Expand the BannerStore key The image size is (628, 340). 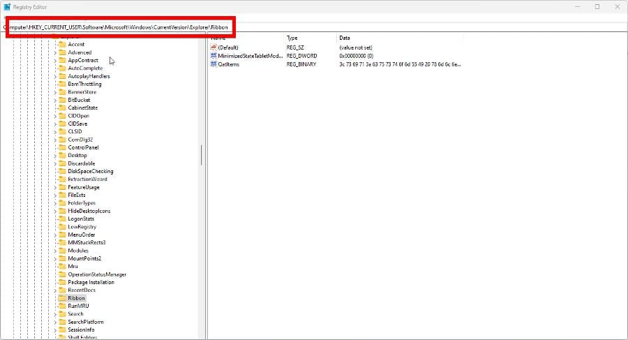pyautogui.click(x=55, y=92)
